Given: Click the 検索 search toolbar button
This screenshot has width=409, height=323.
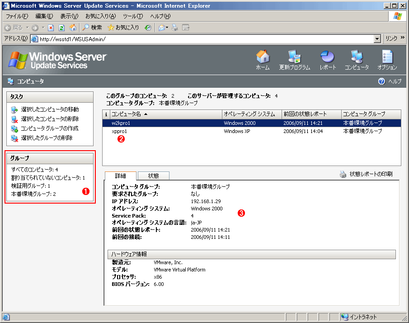Looking at the screenshot, I should 92,28.
